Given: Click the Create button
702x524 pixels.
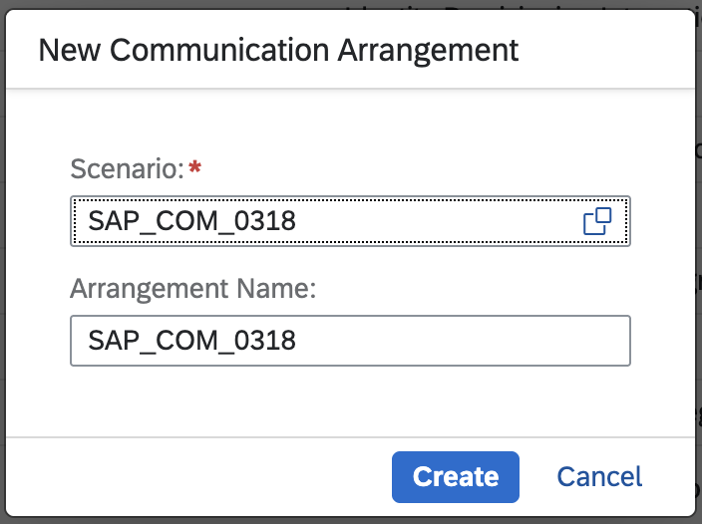Looking at the screenshot, I should (456, 476).
